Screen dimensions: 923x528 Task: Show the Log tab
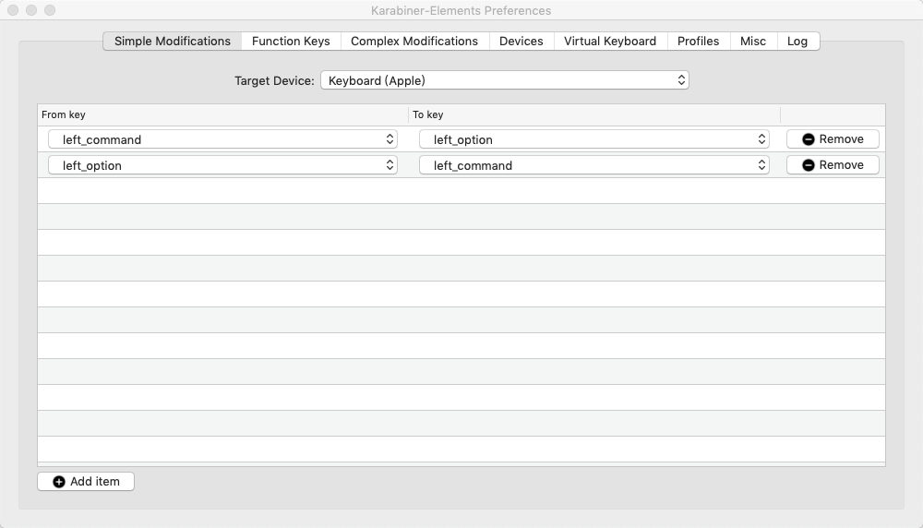797,42
